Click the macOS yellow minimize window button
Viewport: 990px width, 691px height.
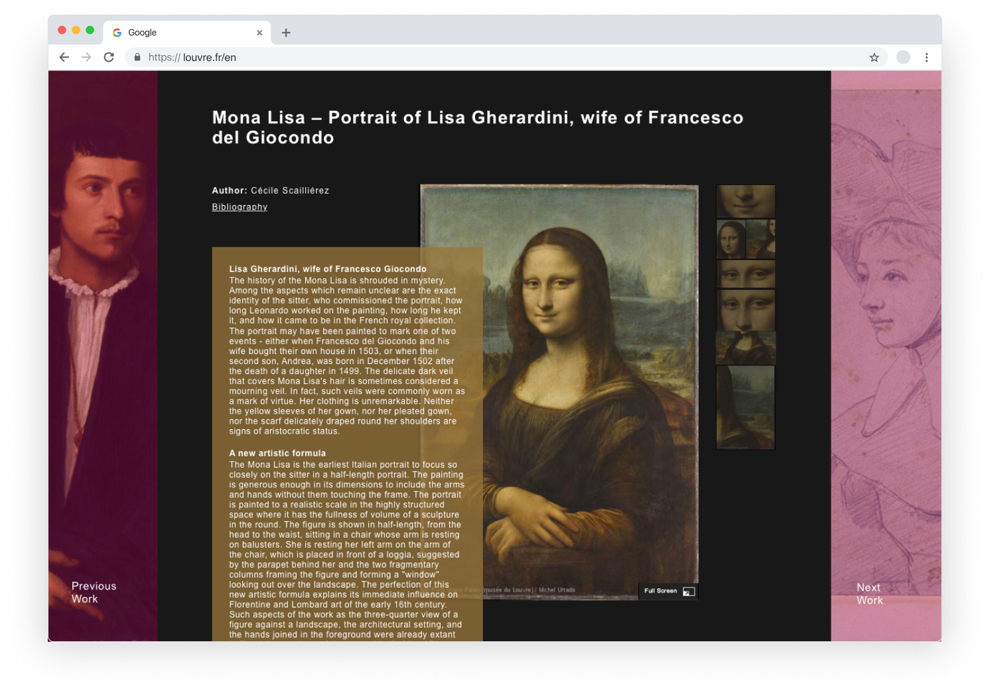[x=76, y=30]
